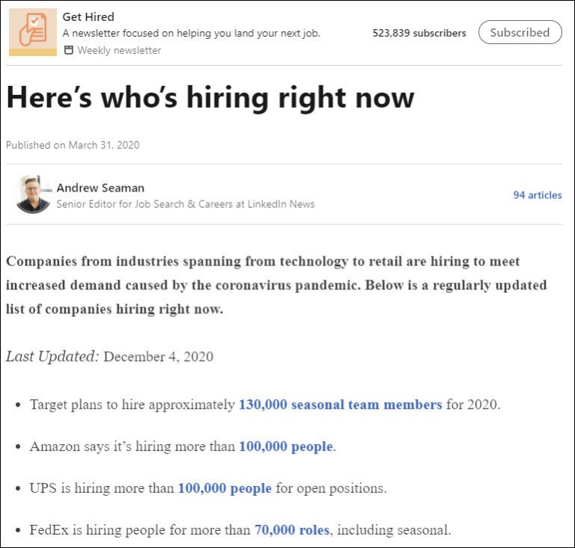Click the Target bullet point text
575x548 pixels.
(133, 404)
